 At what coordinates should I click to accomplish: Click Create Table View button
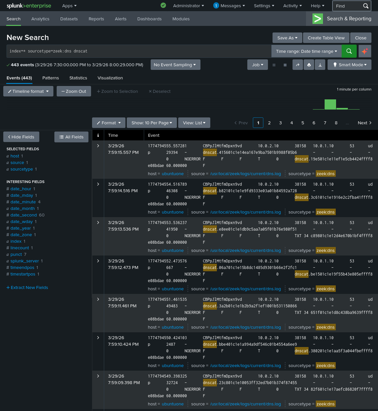pos(326,38)
